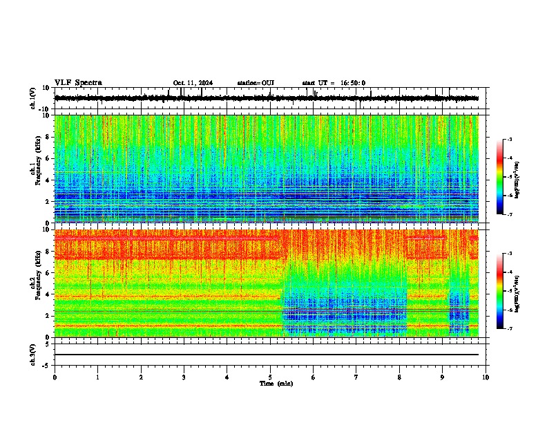Click the time-axis tick label "6"
This screenshot has width=547, height=423.
coord(314,377)
